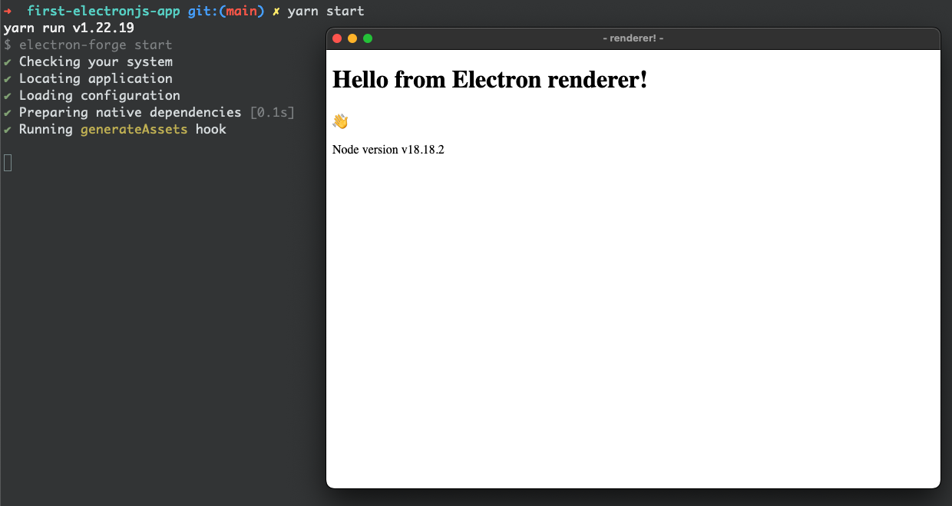Screen dimensions: 952x506
Task: Click 'Loading configuration' terminal line
Action: (x=100, y=95)
